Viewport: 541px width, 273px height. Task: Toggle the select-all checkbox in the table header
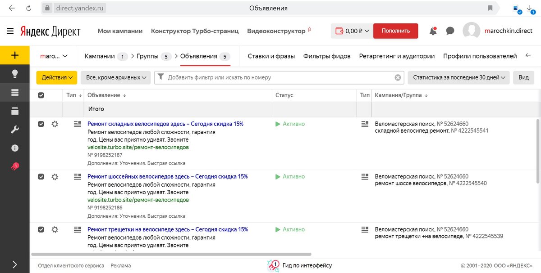pyautogui.click(x=41, y=95)
